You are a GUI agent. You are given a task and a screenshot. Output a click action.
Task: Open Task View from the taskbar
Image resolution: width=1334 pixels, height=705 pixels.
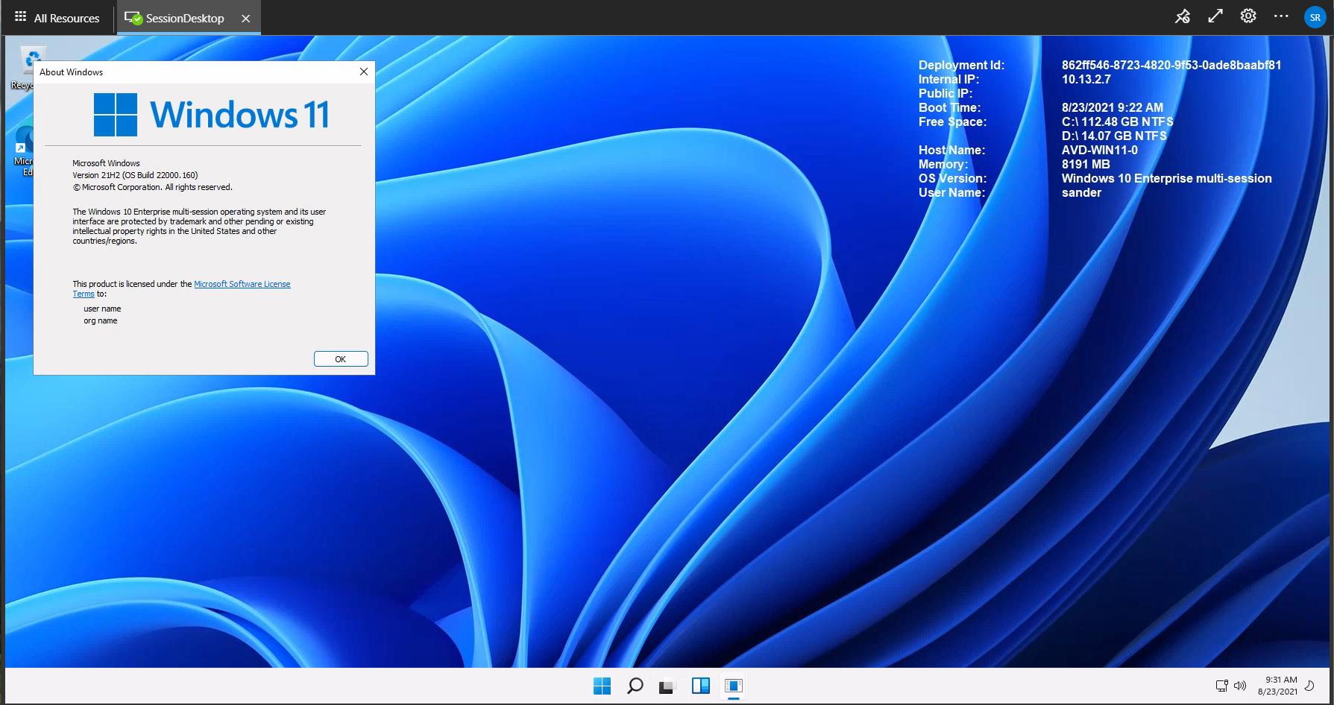(667, 686)
